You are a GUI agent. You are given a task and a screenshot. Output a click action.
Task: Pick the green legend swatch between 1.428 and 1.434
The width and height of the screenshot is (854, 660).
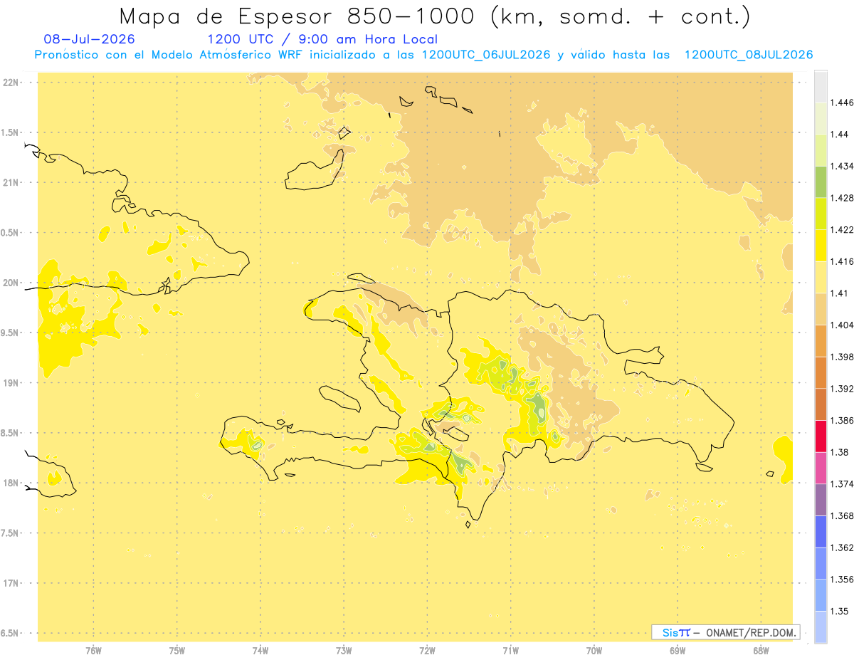click(821, 182)
